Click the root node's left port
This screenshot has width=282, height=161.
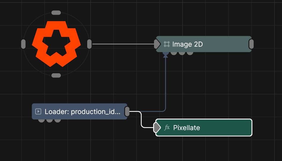point(23,44)
